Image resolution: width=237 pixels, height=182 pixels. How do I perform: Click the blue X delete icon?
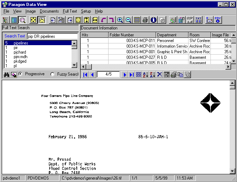click(x=160, y=75)
